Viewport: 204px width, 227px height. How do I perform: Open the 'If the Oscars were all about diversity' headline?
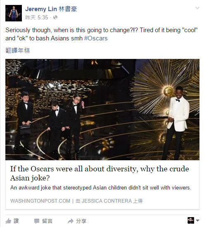coord(100,173)
